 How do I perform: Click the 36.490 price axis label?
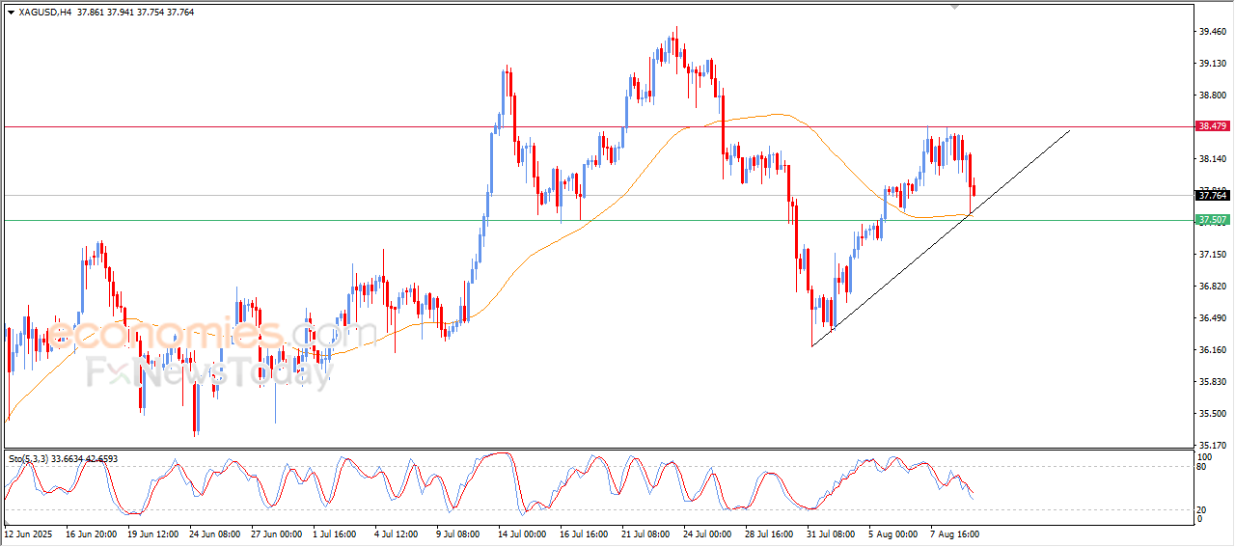click(x=1213, y=318)
